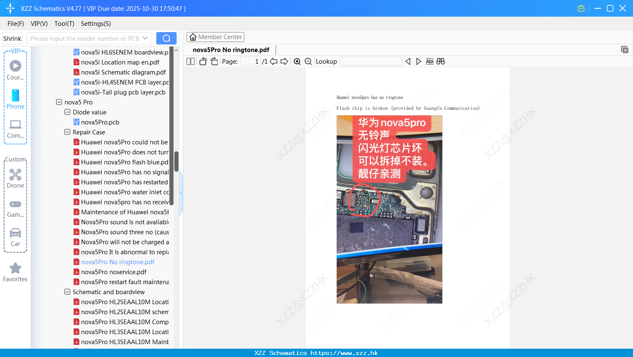Viewport: 633px width, 357px height.
Task: Click the blue search button
Action: (x=166, y=38)
